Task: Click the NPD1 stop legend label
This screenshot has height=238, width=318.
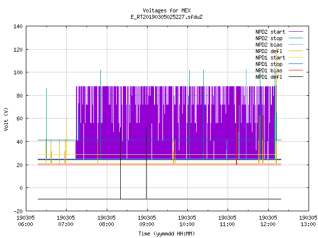Action: click(269, 64)
